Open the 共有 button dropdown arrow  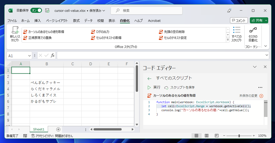[266, 21]
